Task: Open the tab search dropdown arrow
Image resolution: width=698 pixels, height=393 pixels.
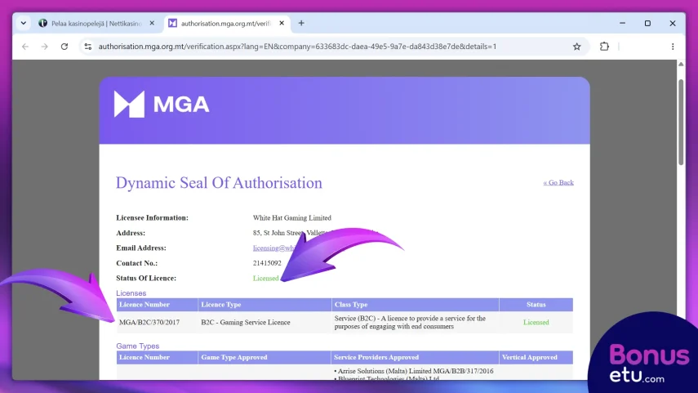Action: 23,23
